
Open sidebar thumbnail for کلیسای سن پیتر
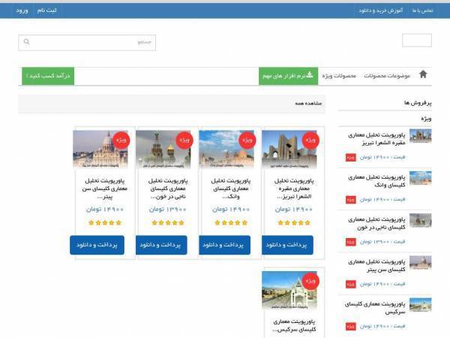[421, 263]
